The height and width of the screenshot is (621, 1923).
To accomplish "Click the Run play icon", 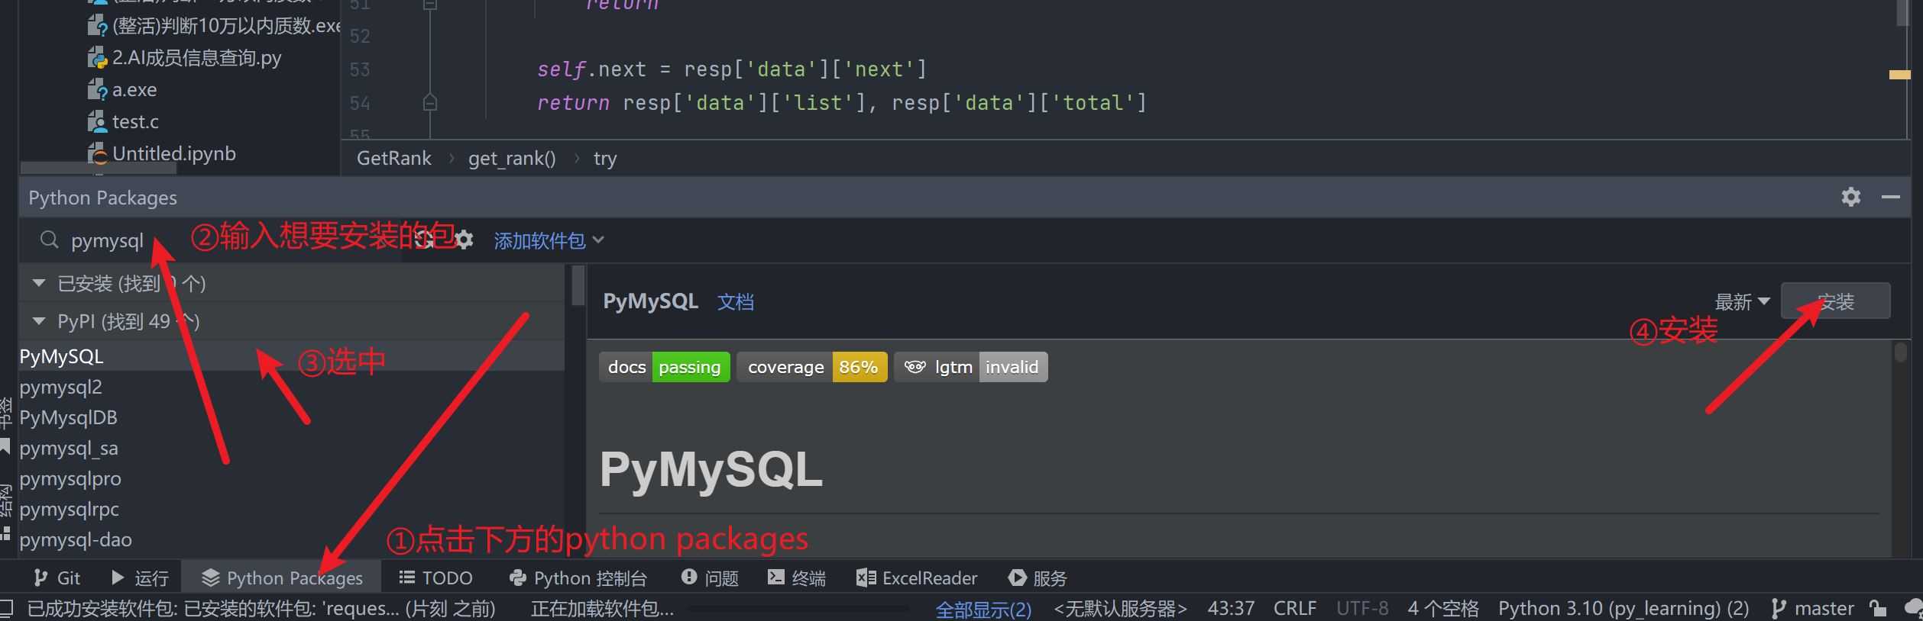I will 118,578.
